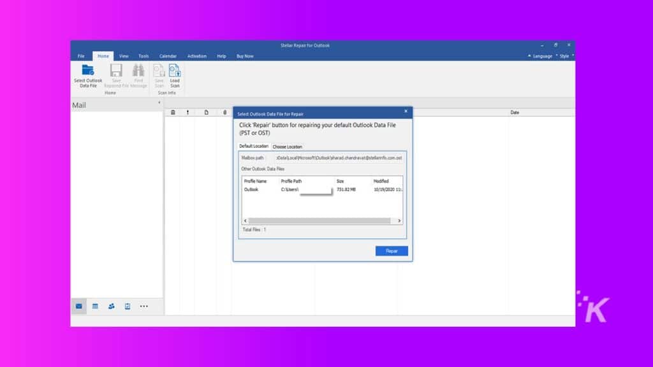
Task: Open the Help tab
Action: click(x=221, y=56)
